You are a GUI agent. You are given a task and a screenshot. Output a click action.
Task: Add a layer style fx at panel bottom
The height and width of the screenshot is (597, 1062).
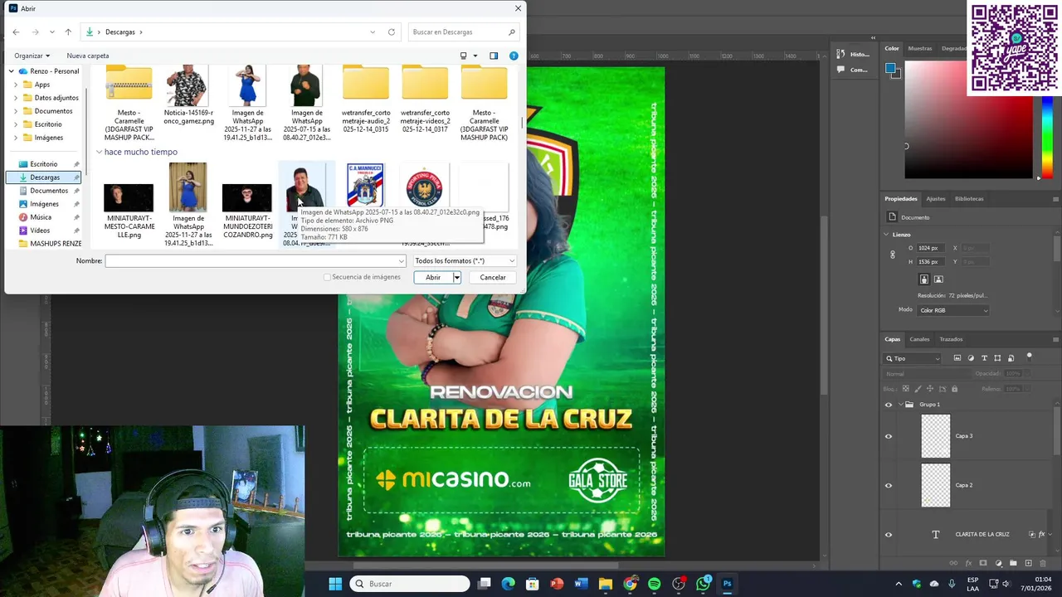point(968,564)
